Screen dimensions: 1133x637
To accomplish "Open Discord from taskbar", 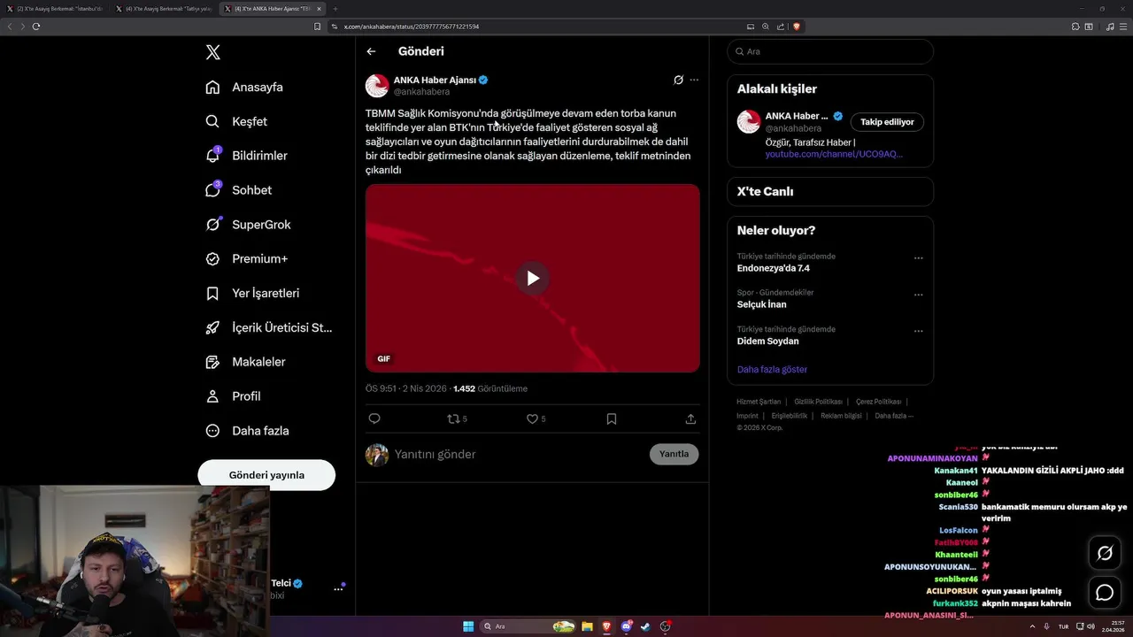I will tap(627, 626).
